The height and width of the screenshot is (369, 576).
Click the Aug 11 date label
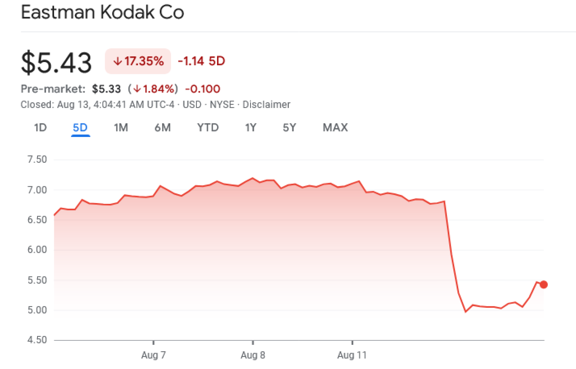352,355
